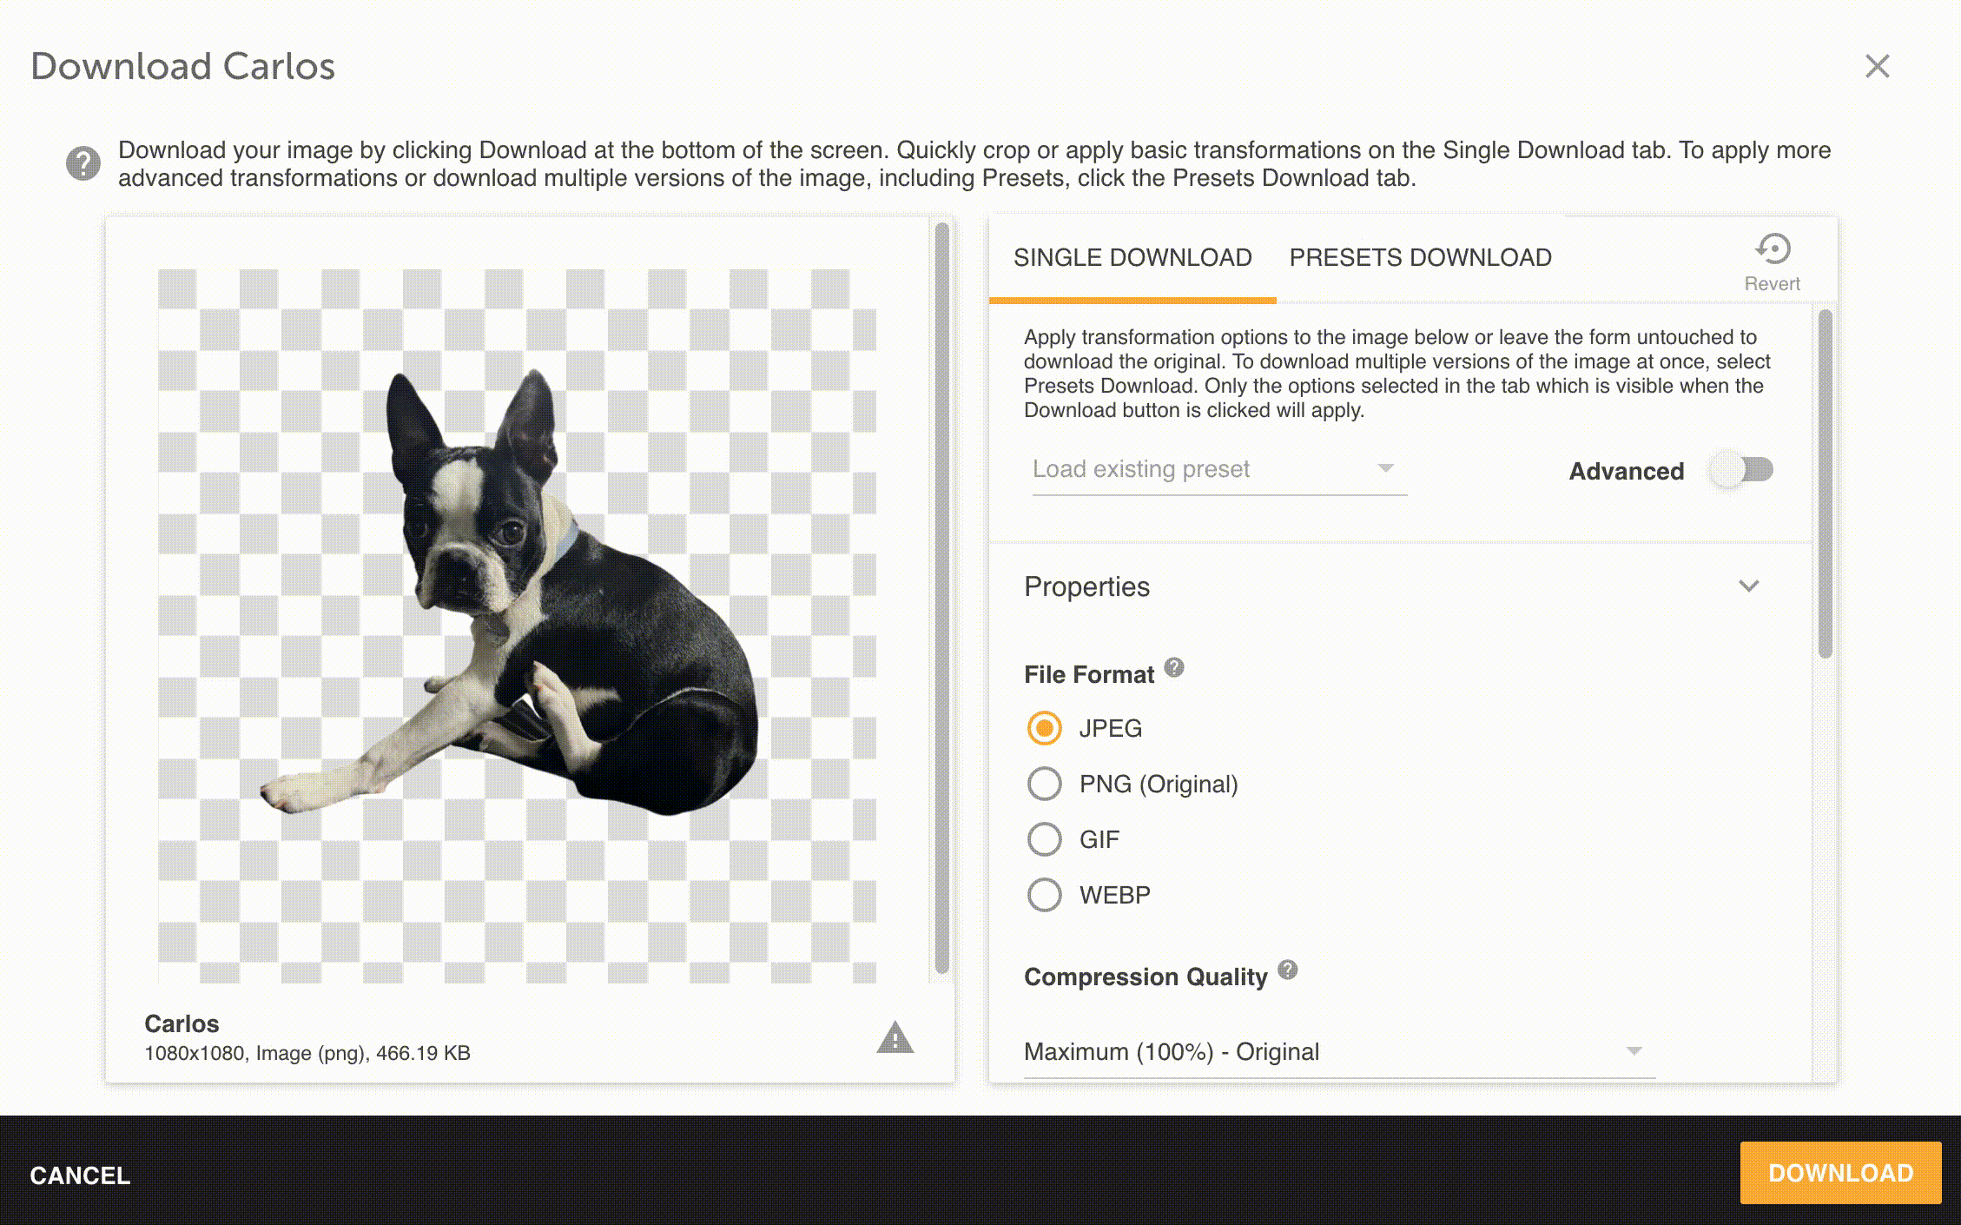Screen dimensions: 1961x1225
Task: Select PNG (Original) file format
Action: pyautogui.click(x=1044, y=784)
